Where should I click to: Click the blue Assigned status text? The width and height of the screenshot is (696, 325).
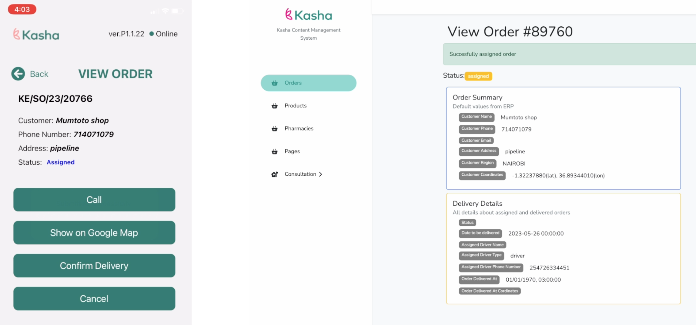[61, 162]
